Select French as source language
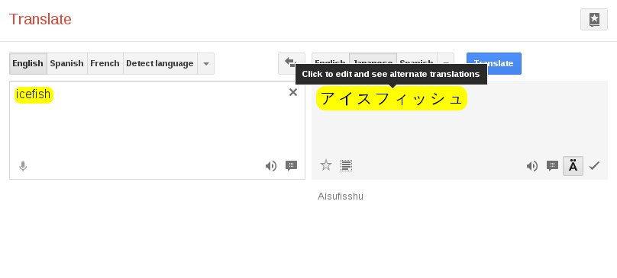Screen dimensions: 617x278 [x=105, y=64]
